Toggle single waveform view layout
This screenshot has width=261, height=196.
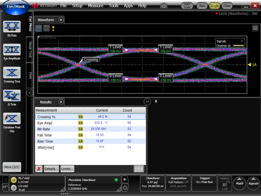click(38, 28)
